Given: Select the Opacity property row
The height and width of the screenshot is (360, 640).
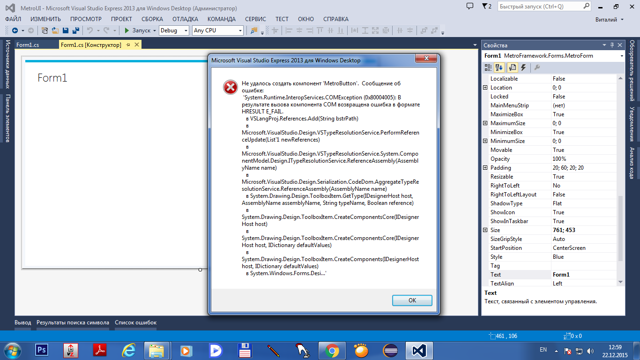Looking at the screenshot, I should [x=550, y=159].
